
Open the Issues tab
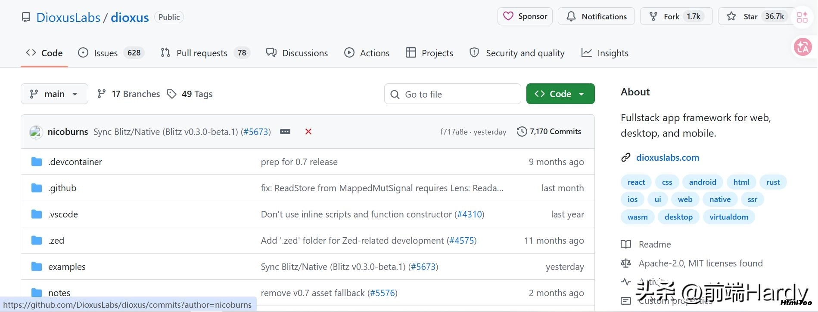click(x=111, y=53)
